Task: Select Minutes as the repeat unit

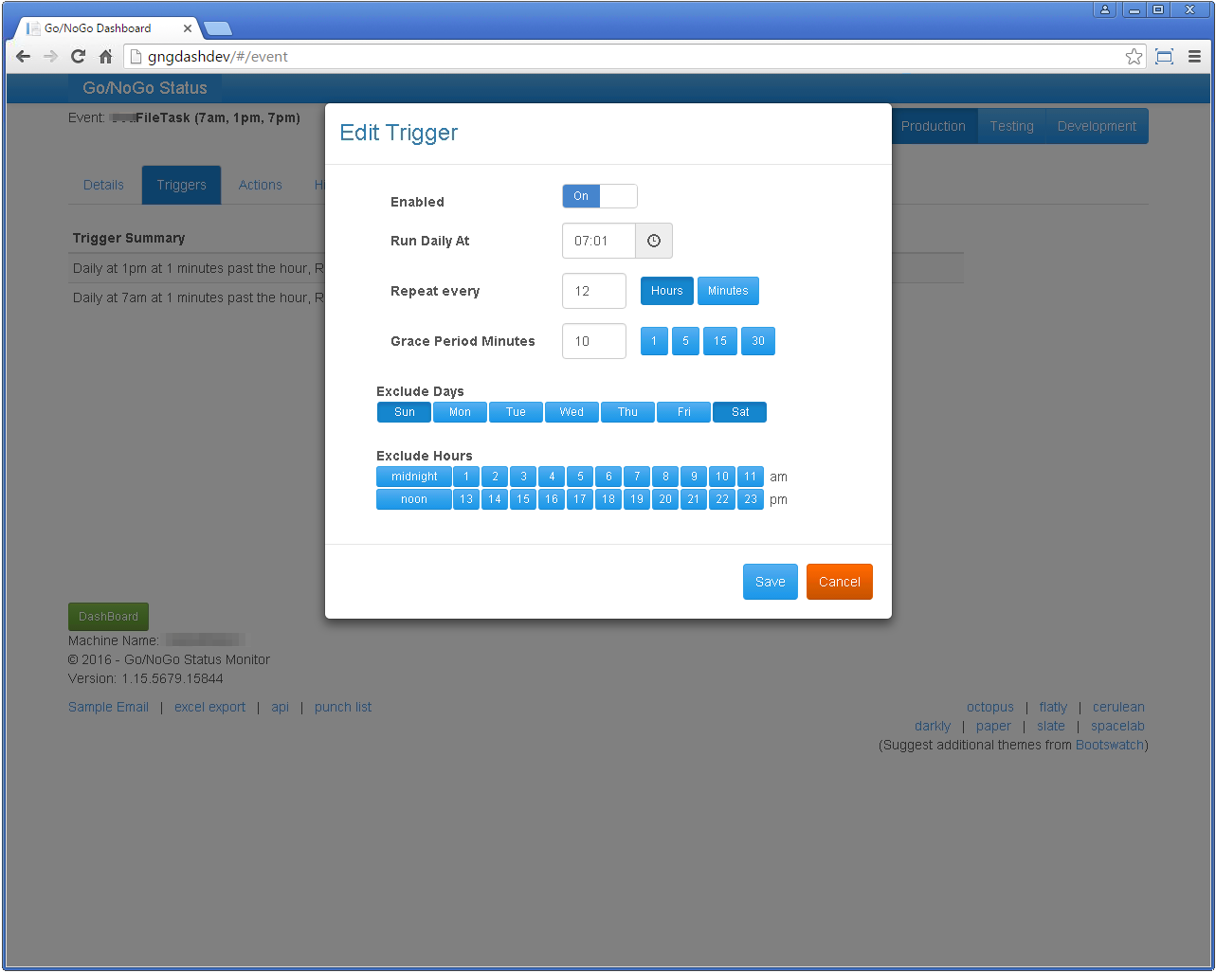Action: pos(728,291)
